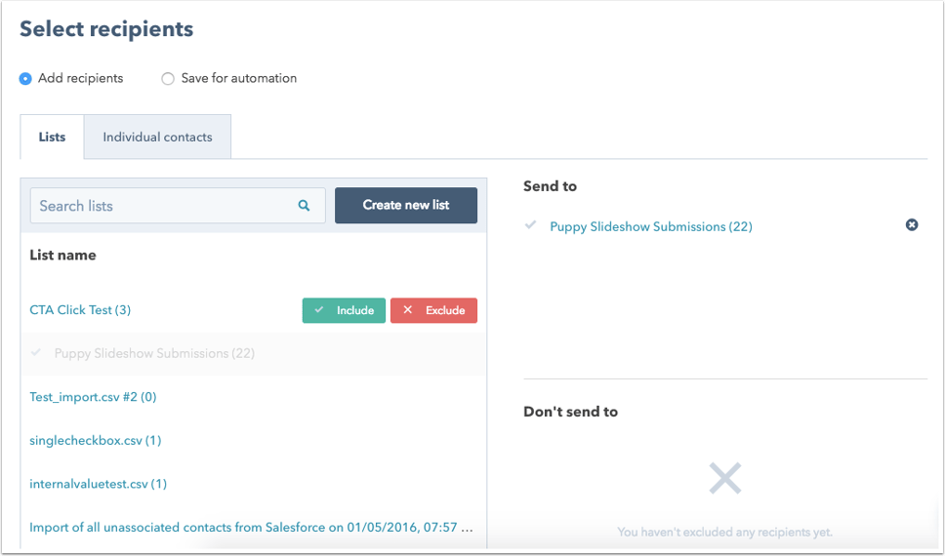Include the CTA Click Test list
Viewport: 945px width, 556px height.
click(x=344, y=310)
